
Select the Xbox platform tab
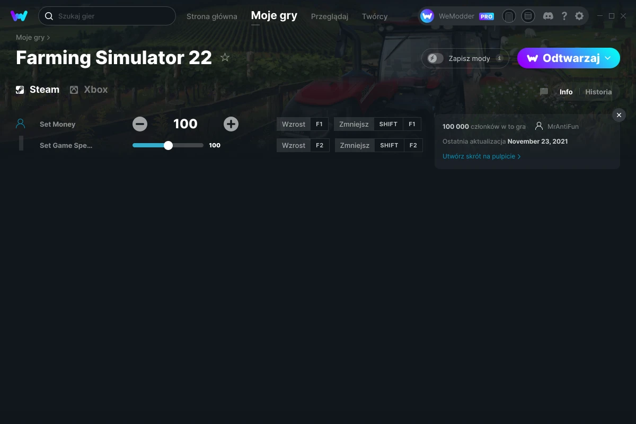point(89,90)
